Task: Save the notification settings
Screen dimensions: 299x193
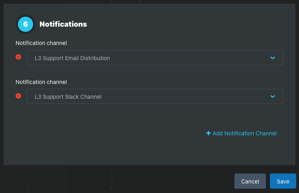Action: coord(283,181)
